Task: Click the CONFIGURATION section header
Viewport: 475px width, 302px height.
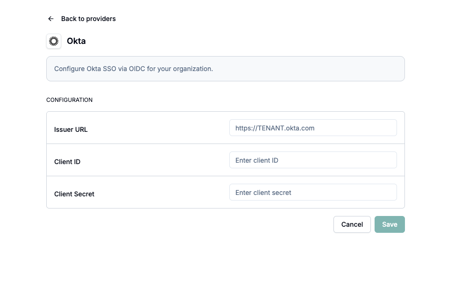Action: point(69,100)
